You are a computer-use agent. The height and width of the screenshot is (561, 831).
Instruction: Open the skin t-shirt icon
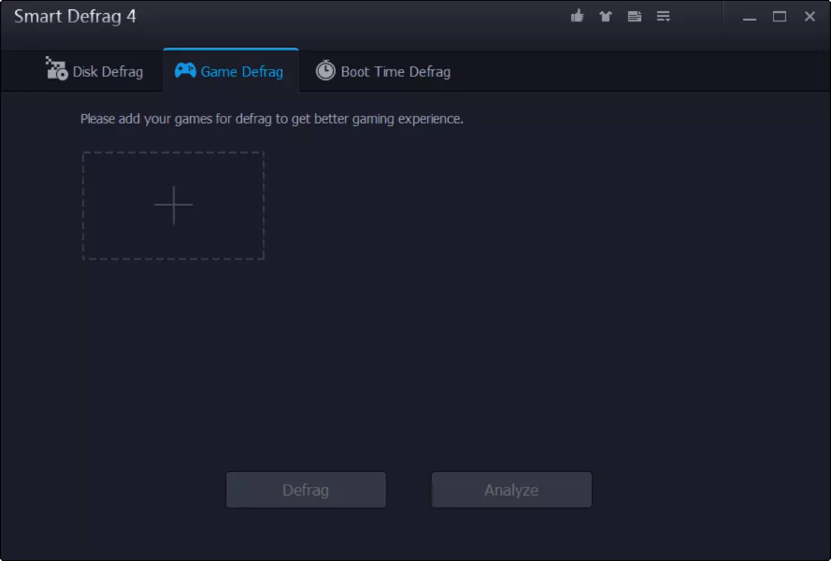[x=605, y=16]
